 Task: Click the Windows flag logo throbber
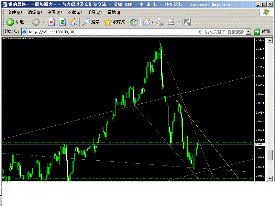(266, 12)
